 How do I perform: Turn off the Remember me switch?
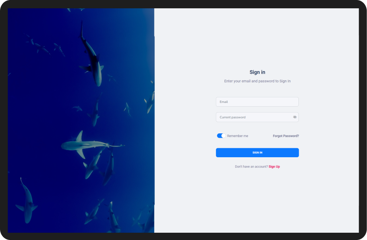tap(221, 136)
